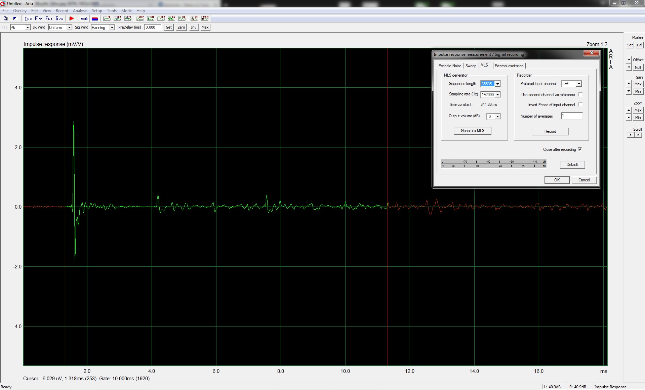Viewport: 645px width, 390px height.
Task: Click the Zero predelay button
Action: coord(181,27)
